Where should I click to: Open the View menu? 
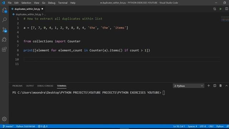click(x=36, y=3)
